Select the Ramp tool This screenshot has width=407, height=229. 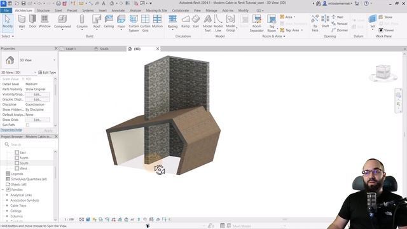point(185,22)
